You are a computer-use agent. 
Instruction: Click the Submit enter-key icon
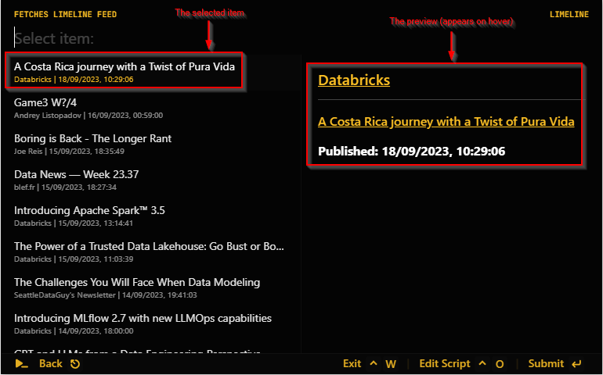coord(577,363)
